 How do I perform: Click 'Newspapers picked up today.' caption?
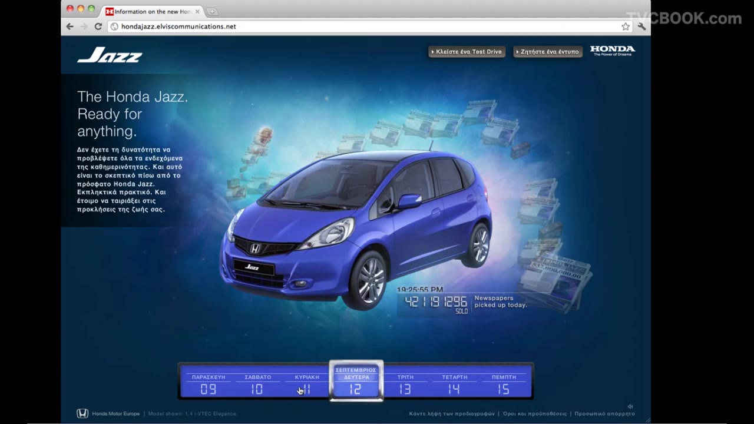tap(500, 302)
